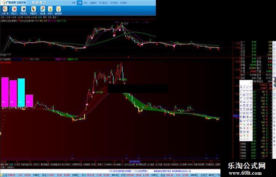276x177 pixels.
Task: Open the right scrolling news ticker headline
Action: click(x=172, y=171)
